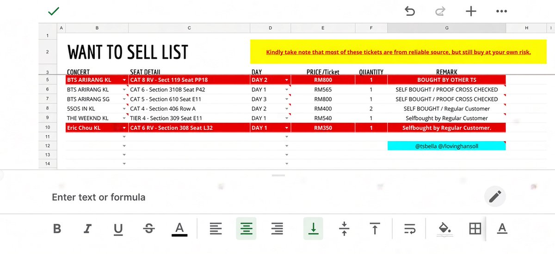Select the quantity 2 cell for 5SOS
The width and height of the screenshot is (555, 254).
pos(371,109)
